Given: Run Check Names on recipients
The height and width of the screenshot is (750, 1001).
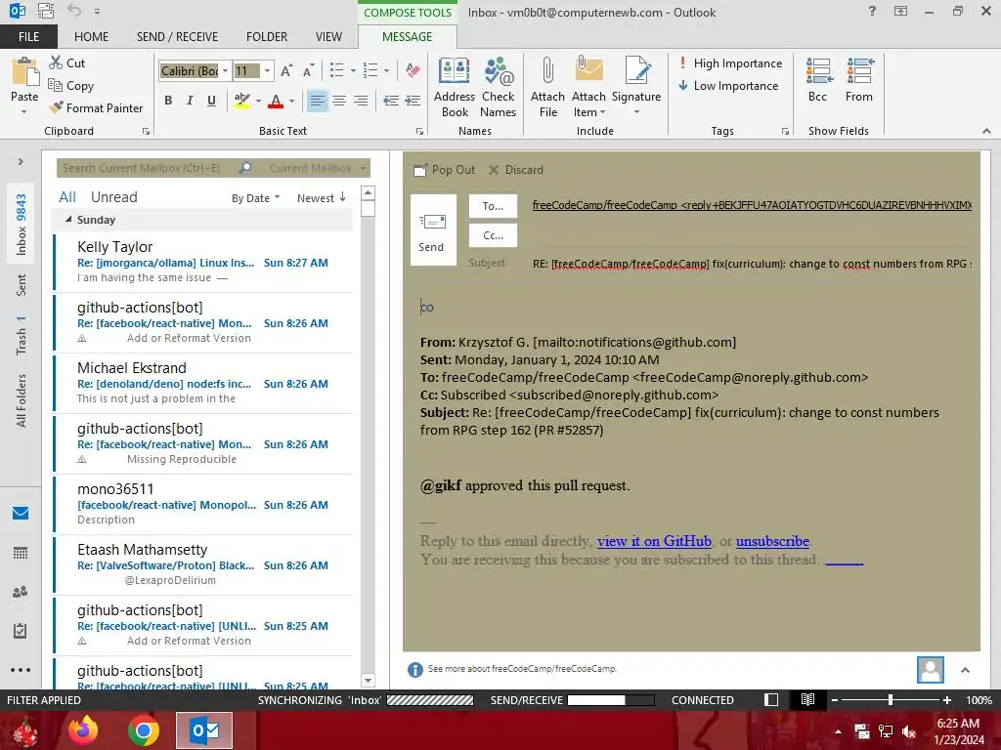Looking at the screenshot, I should (x=498, y=87).
